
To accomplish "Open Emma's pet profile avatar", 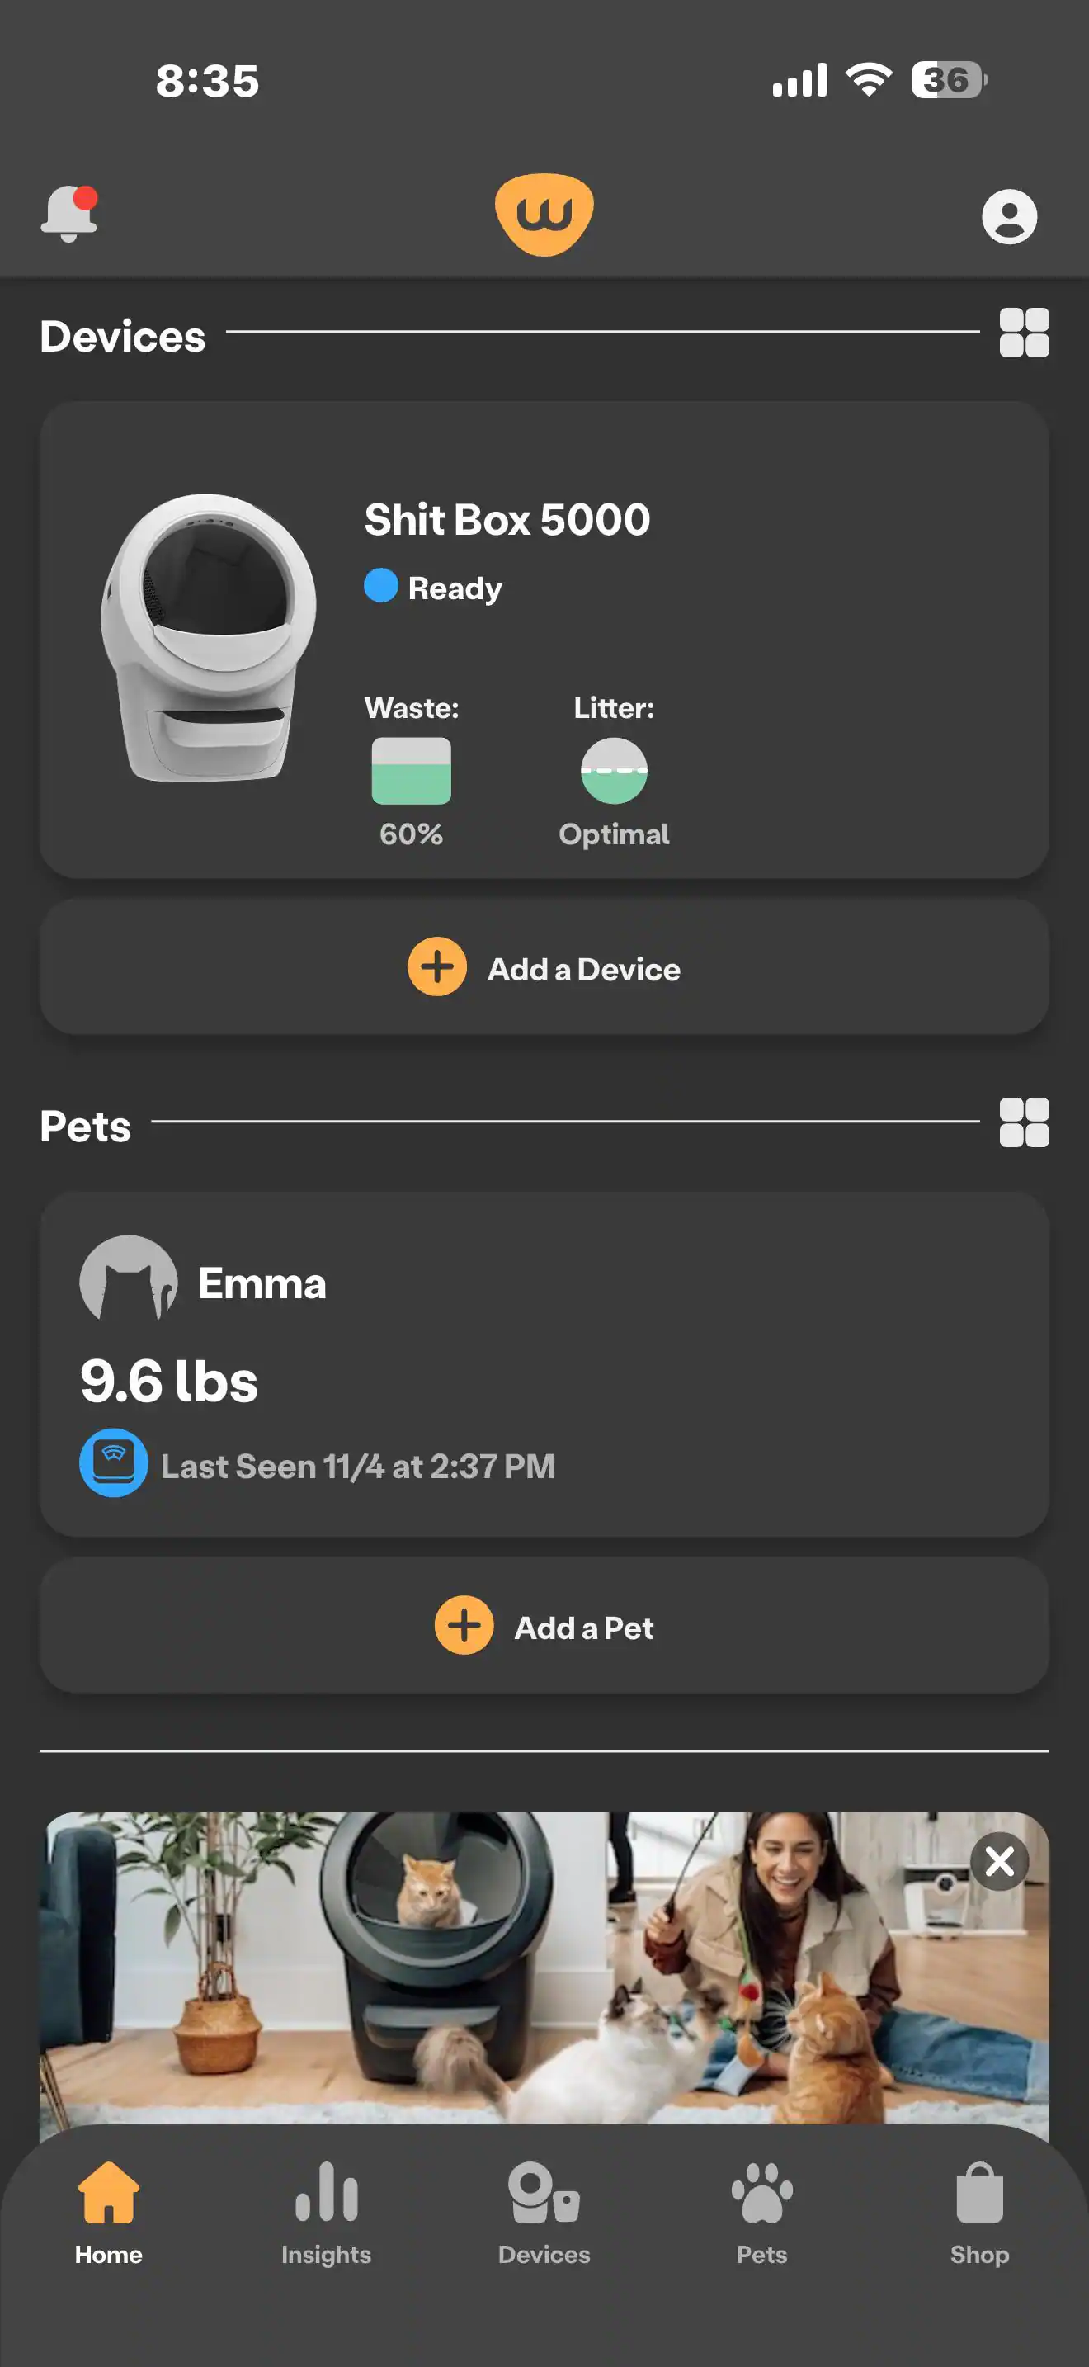I will coord(129,1280).
